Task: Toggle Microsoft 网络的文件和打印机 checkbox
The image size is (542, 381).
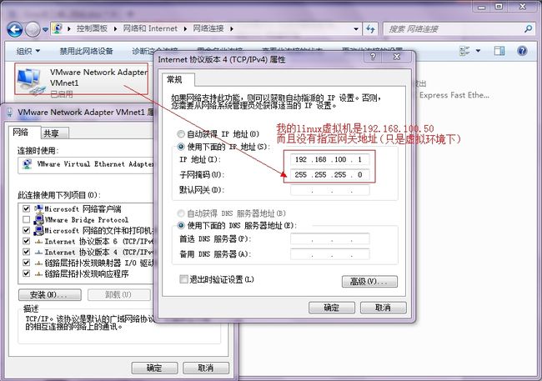Action: point(26,230)
